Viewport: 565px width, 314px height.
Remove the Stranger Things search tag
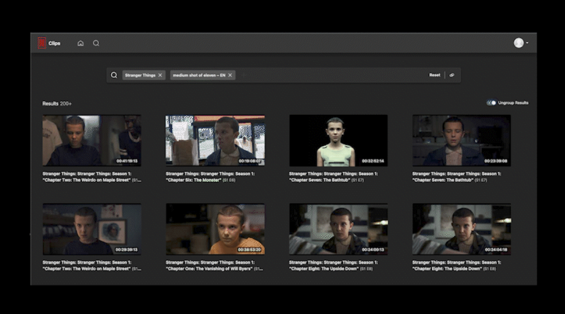coord(160,75)
